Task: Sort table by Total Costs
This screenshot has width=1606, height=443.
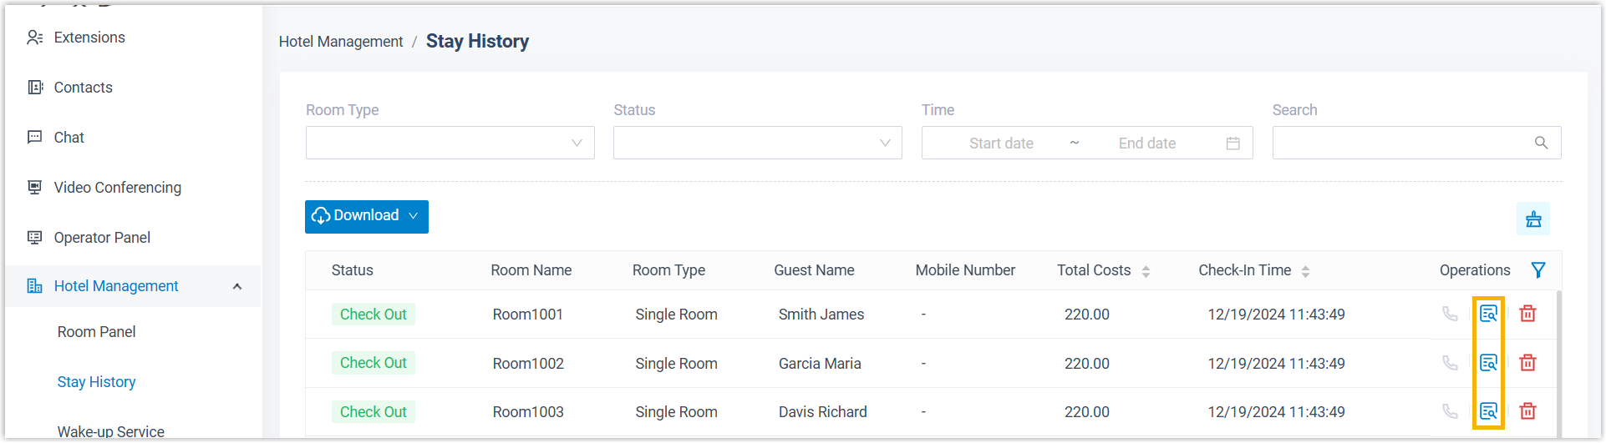Action: [x=1146, y=271]
